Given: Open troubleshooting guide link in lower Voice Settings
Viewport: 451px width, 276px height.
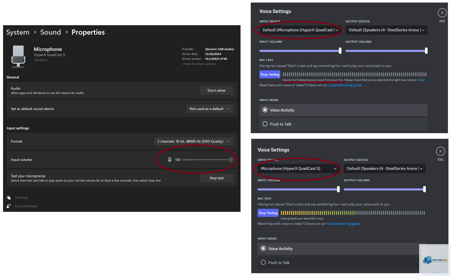Looking at the screenshot, I should point(343,224).
